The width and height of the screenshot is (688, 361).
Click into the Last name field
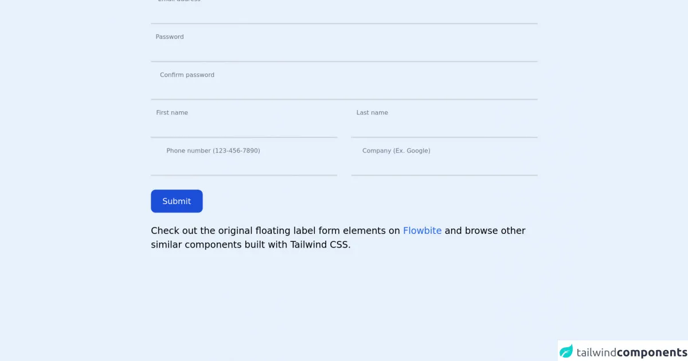[x=444, y=128]
